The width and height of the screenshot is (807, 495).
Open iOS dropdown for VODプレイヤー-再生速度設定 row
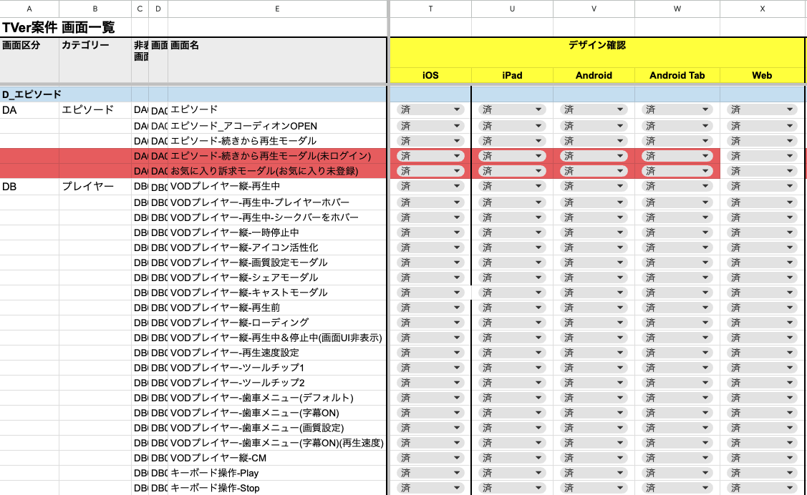coord(430,353)
